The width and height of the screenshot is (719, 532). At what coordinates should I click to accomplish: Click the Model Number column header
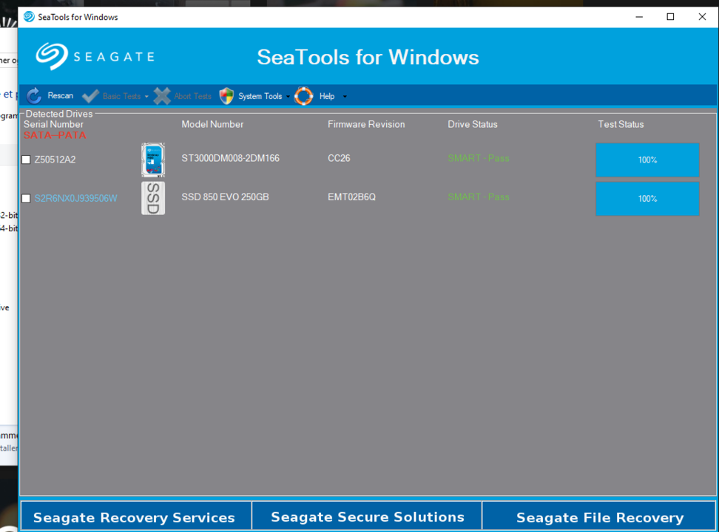click(x=212, y=124)
